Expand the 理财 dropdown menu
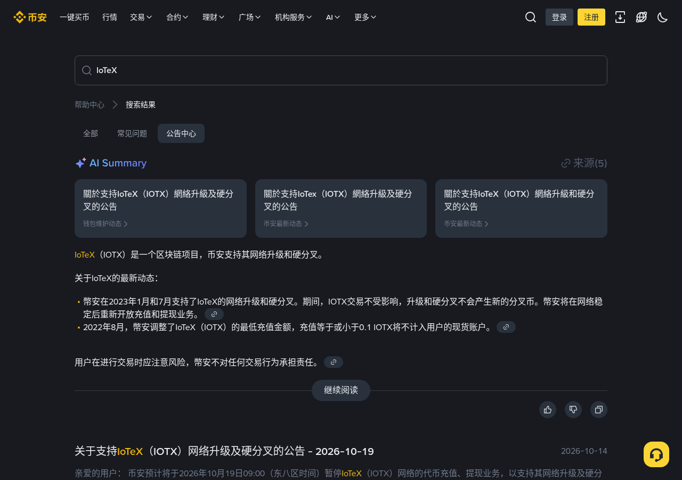 pyautogui.click(x=214, y=17)
